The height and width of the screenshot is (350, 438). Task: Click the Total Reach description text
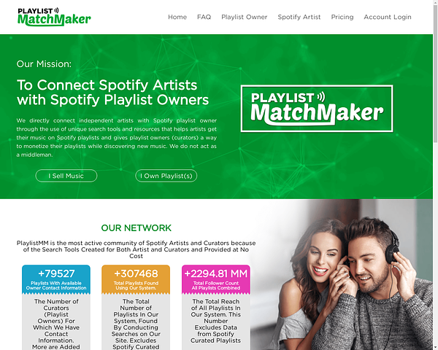tap(215, 321)
